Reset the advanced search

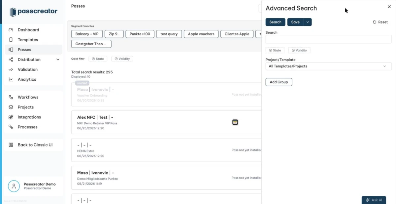380,22
